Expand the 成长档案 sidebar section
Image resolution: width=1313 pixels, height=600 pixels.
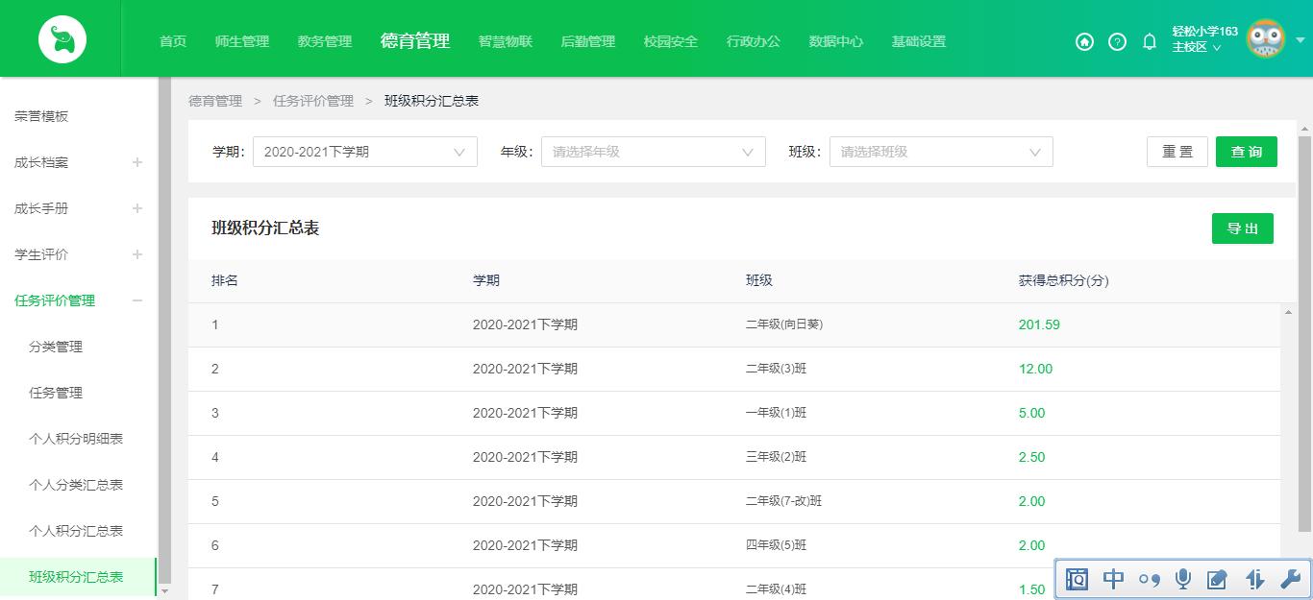137,162
